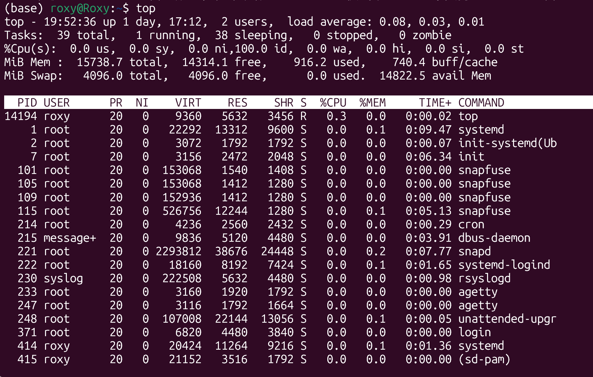This screenshot has width=593, height=377.
Task: Click the (sd-pam) command entry
Action: (x=484, y=359)
